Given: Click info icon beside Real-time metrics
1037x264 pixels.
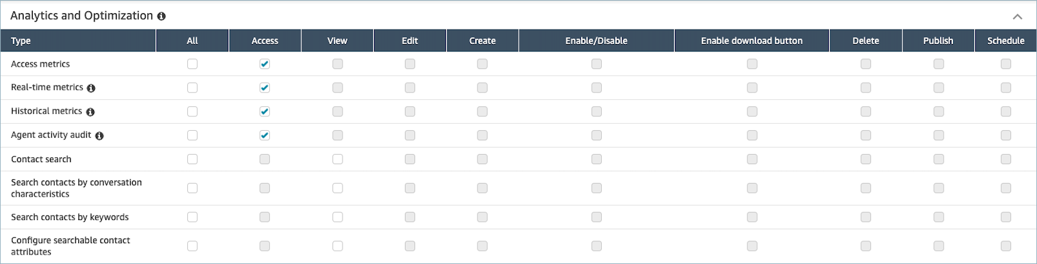Looking at the screenshot, I should (x=91, y=88).
